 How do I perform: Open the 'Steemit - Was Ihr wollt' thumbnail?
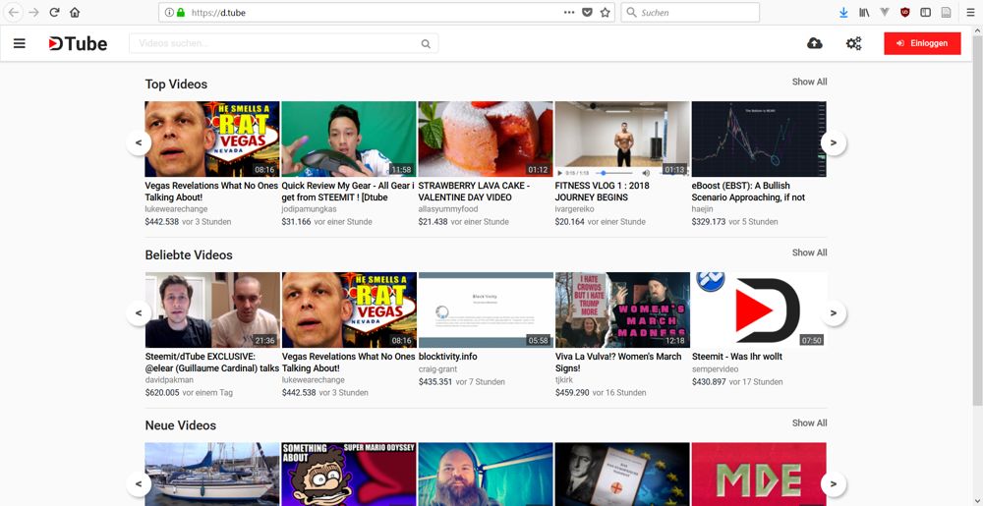point(759,310)
